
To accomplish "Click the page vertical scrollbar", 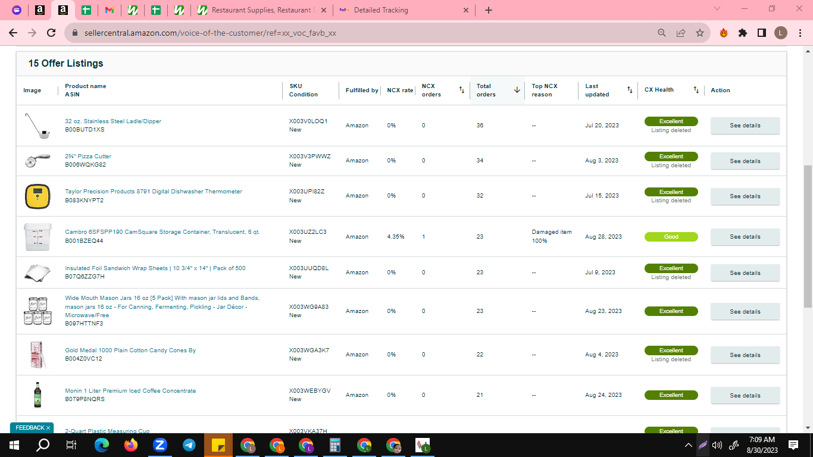I will 808,238.
